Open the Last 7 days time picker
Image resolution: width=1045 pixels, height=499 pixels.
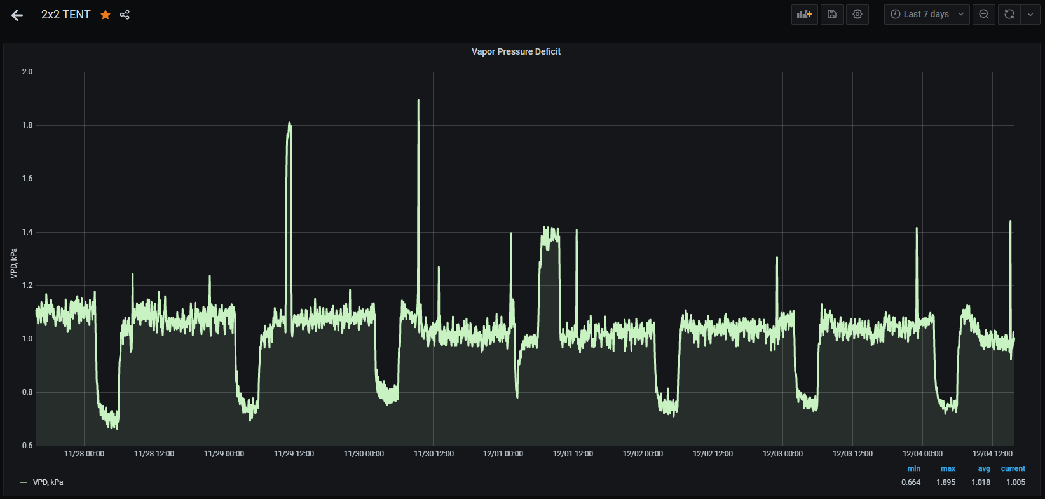coord(927,15)
